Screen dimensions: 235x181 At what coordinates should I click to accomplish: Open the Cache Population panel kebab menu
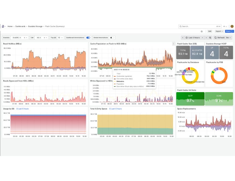click(x=174, y=44)
